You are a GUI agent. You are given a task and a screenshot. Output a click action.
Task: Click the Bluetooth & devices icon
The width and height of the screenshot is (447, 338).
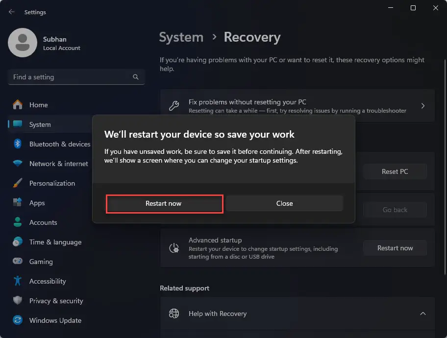tap(18, 144)
